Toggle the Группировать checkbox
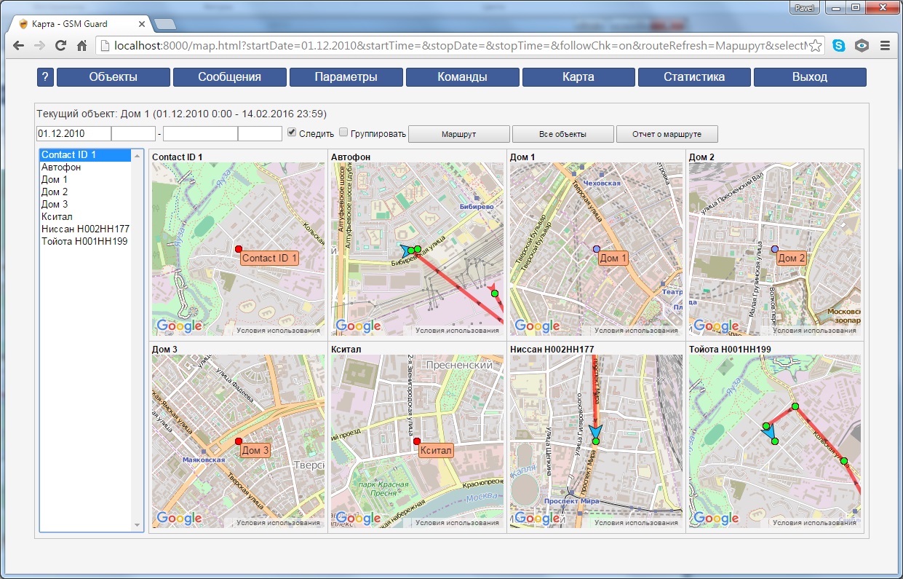Viewport: 903px width, 579px height. [x=343, y=133]
